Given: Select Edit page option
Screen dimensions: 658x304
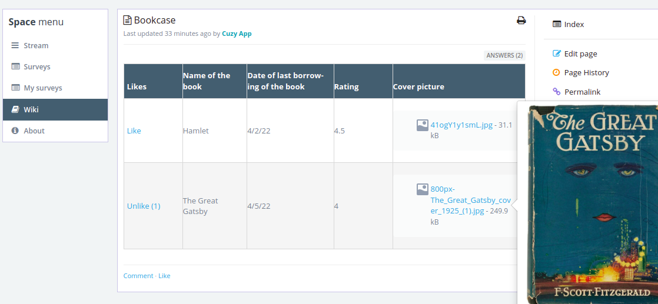Looking at the screenshot, I should pos(580,54).
